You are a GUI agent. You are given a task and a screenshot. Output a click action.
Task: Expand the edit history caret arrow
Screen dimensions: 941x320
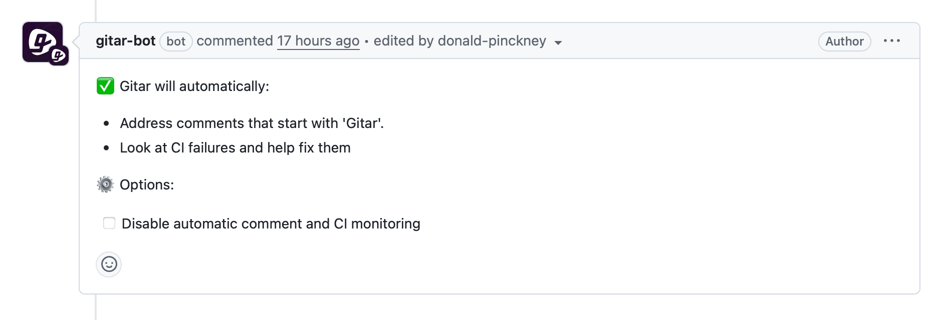coord(558,42)
